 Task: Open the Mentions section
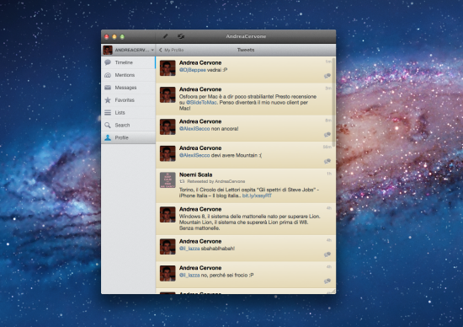point(128,75)
